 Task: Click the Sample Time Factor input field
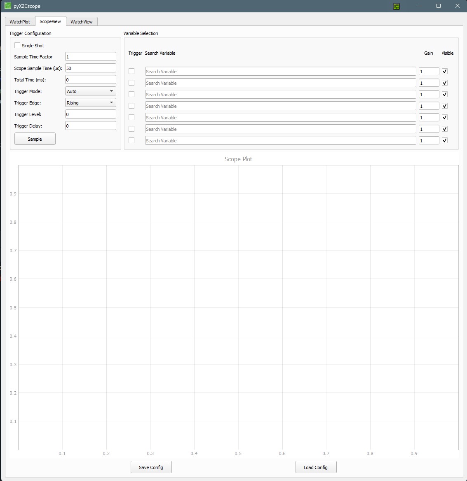click(91, 57)
